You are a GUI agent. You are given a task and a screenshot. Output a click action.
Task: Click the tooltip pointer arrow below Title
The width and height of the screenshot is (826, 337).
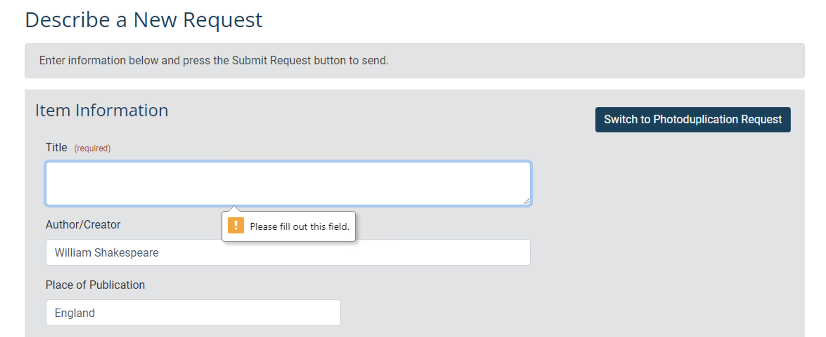pos(235,210)
